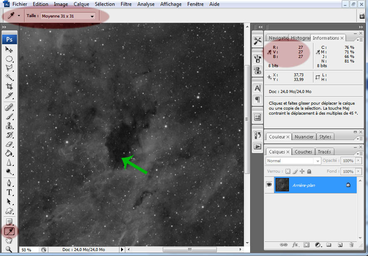Select the Spot Healing Brush tool
This screenshot has height=256, width=368.
[9, 108]
